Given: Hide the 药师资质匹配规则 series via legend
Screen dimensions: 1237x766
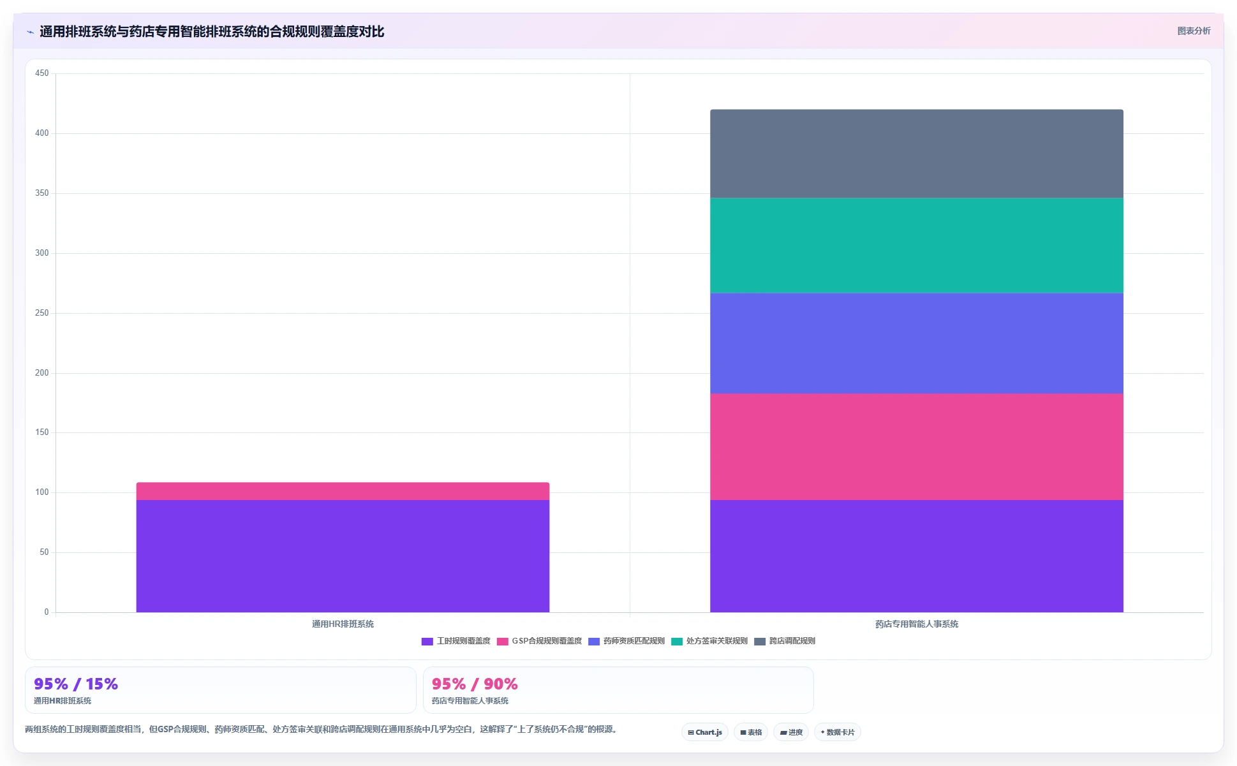Looking at the screenshot, I should pyautogui.click(x=626, y=641).
